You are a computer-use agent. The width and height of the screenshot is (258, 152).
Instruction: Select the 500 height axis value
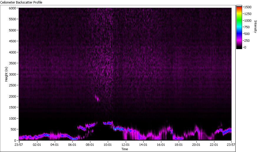click(x=13, y=129)
